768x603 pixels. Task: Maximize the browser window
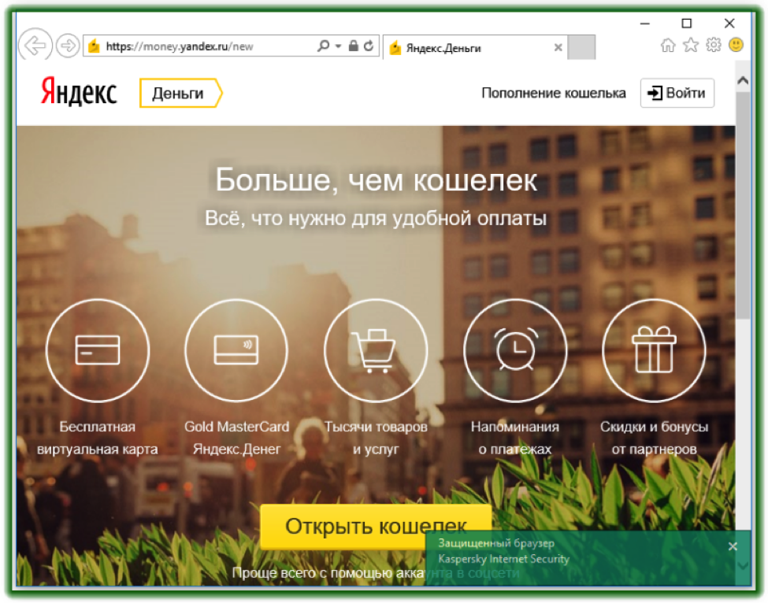(x=687, y=24)
